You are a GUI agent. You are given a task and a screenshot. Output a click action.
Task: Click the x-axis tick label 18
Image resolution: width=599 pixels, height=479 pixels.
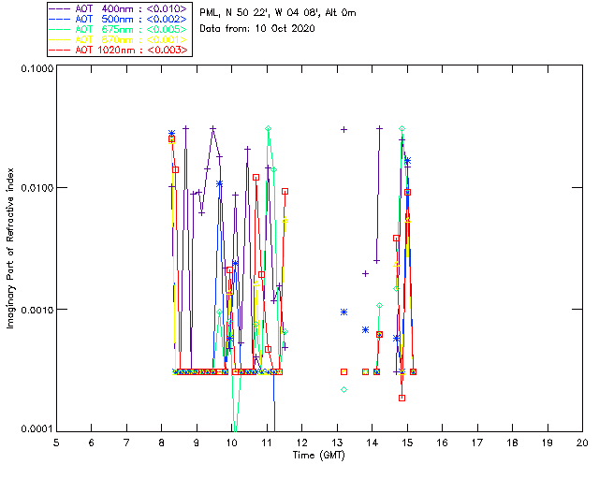(512, 443)
